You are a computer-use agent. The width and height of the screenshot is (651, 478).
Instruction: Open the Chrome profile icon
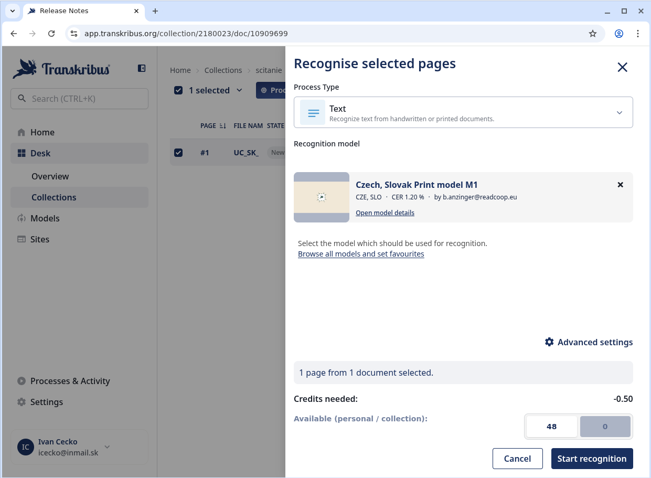[x=619, y=34]
